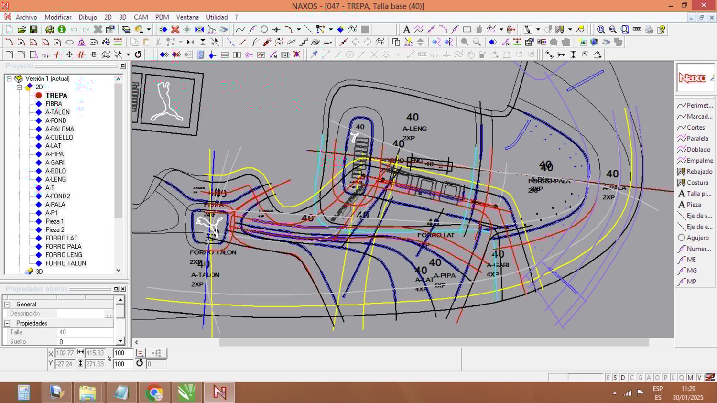The height and width of the screenshot is (403, 717).
Task: Click the calculator-like icon in the third toolbar
Action: [x=200, y=54]
